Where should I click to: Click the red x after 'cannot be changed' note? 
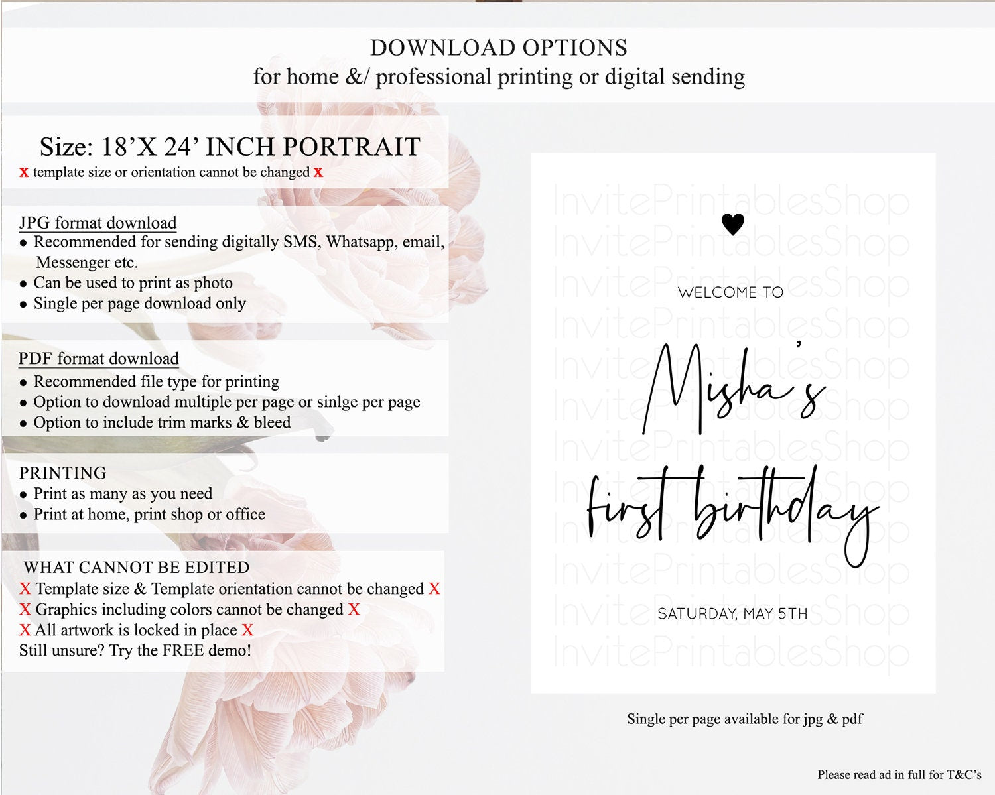click(318, 172)
